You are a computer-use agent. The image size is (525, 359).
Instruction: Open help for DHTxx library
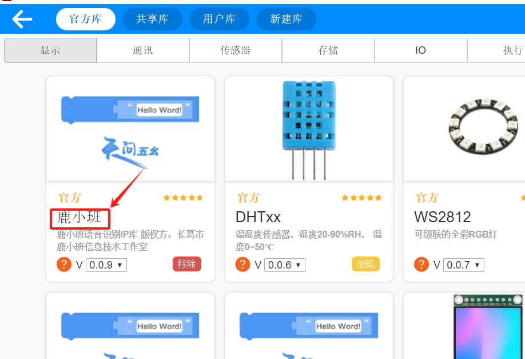tap(242, 265)
